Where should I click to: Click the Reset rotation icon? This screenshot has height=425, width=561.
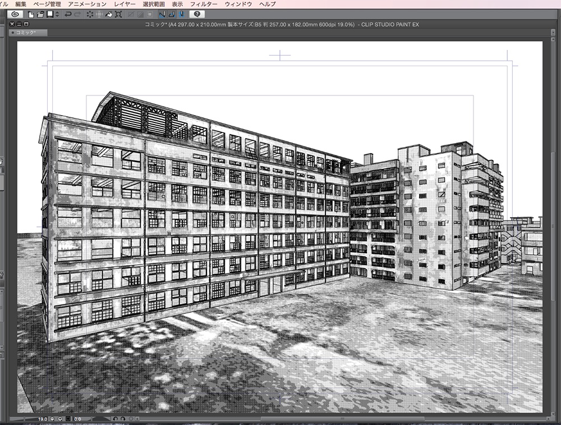point(131,419)
